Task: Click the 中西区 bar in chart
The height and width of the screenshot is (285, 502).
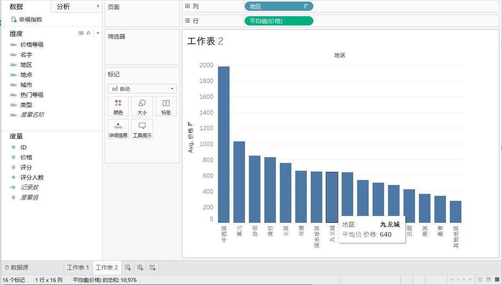Action: pos(224,144)
